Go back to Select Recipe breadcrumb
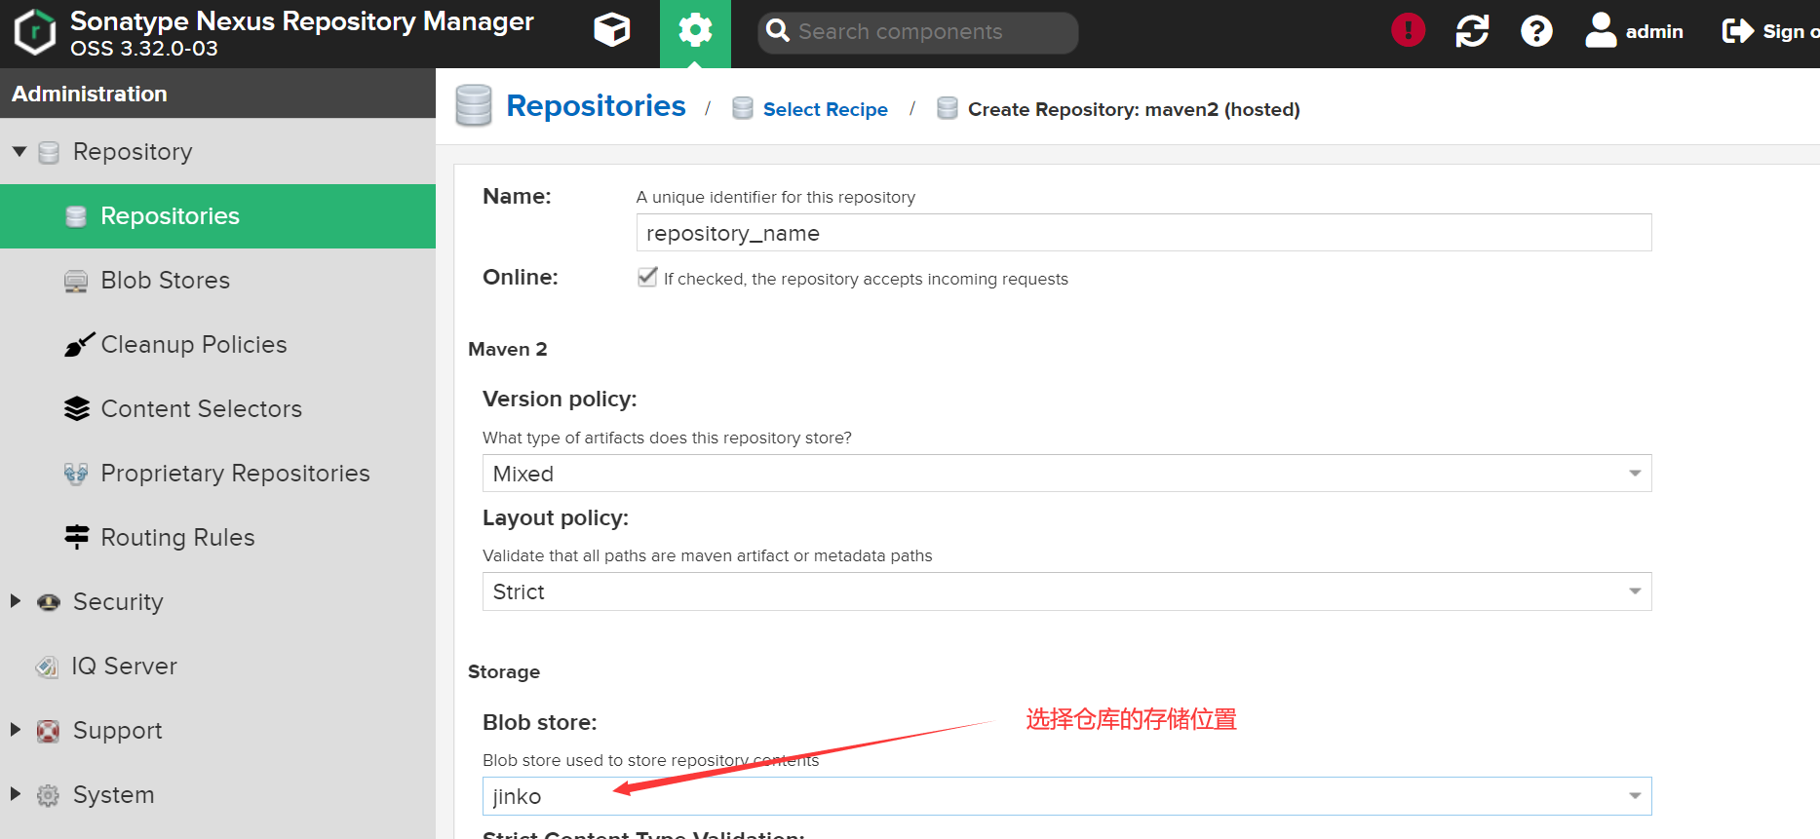 [825, 109]
